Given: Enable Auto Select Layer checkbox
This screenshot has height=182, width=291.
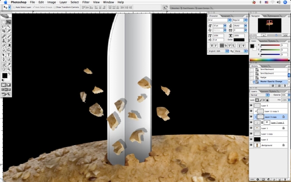Looking at the screenshot, I should 14,7.
